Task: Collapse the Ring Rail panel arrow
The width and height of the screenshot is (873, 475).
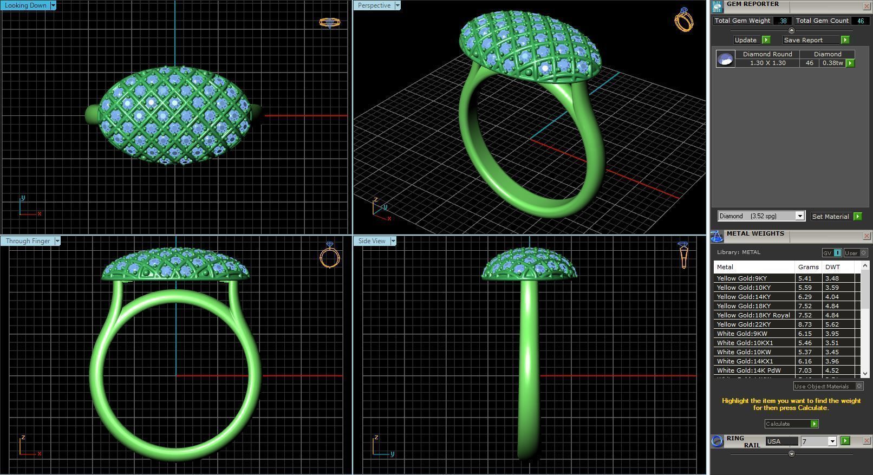Action: (791, 454)
